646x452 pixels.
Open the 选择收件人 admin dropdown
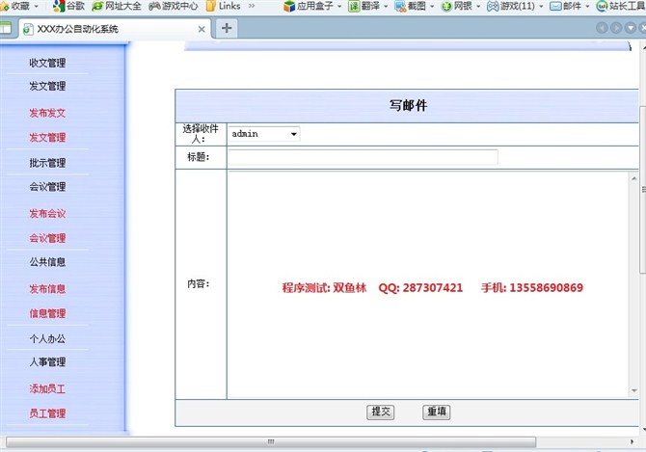(x=264, y=134)
